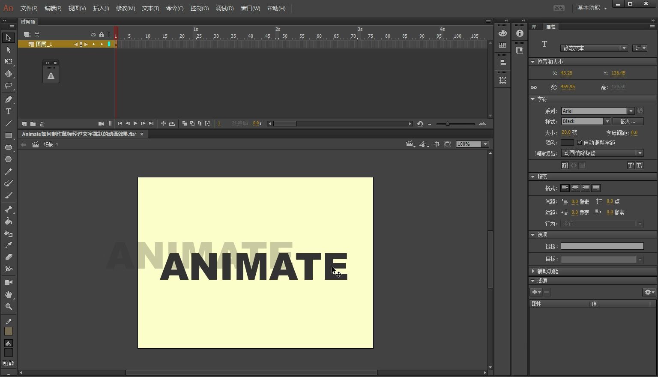Collapse the 位置和大小 section
This screenshot has width=658, height=377.
(533, 61)
